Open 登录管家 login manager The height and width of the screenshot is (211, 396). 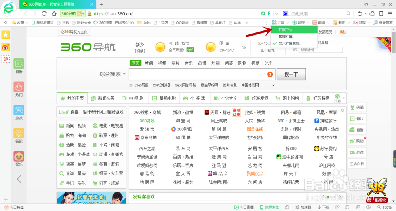coord(383,23)
